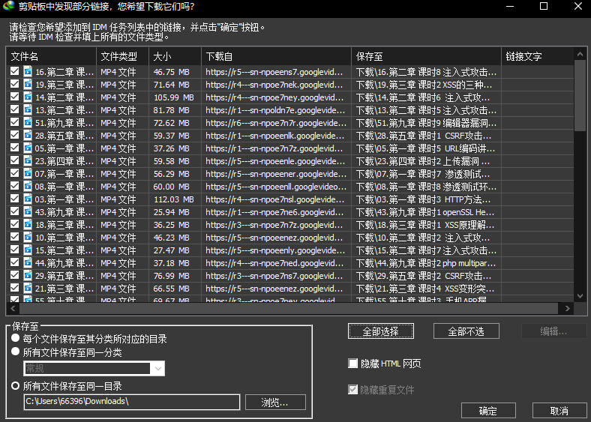Click the MP4 file icon for row 19.第三章
This screenshot has height=422, width=591.
coord(28,85)
